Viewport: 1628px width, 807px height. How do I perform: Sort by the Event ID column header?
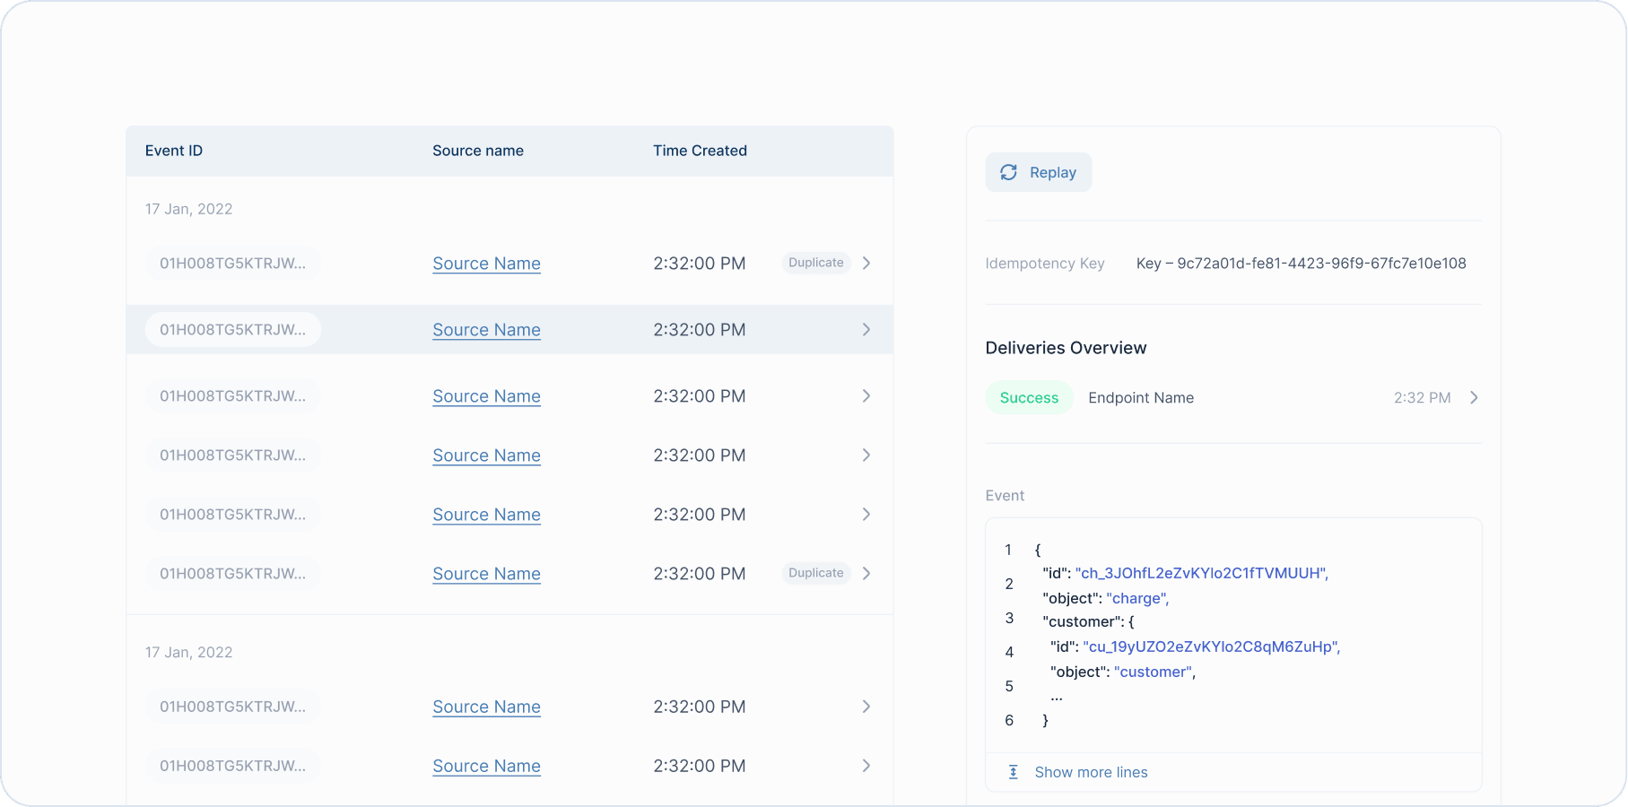click(174, 151)
